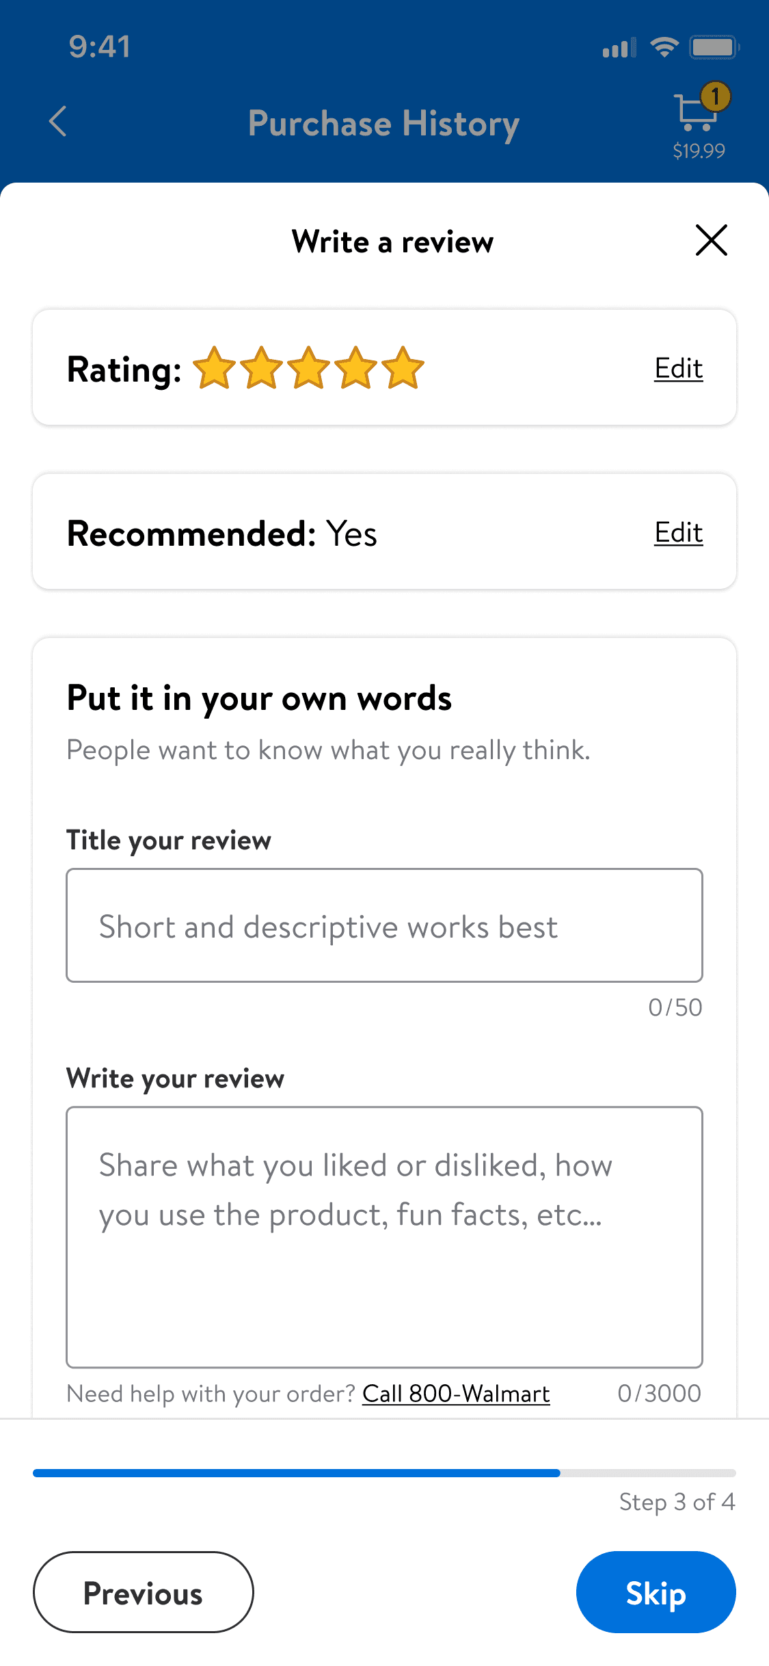This screenshot has width=769, height=1666.
Task: Tap the back arrow in header
Action: [58, 122]
